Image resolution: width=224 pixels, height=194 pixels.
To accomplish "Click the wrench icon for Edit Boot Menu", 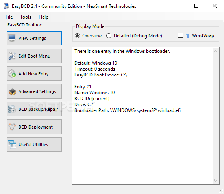I will click(x=12, y=56).
